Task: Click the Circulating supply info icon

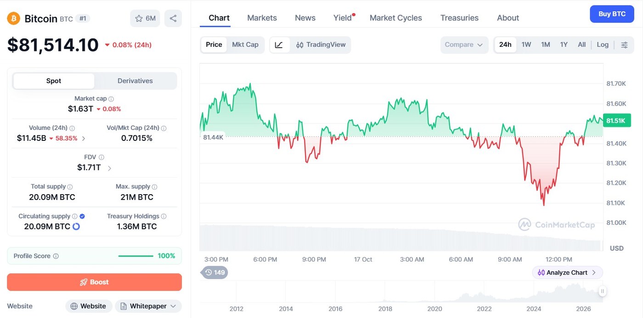Action: 75,216
